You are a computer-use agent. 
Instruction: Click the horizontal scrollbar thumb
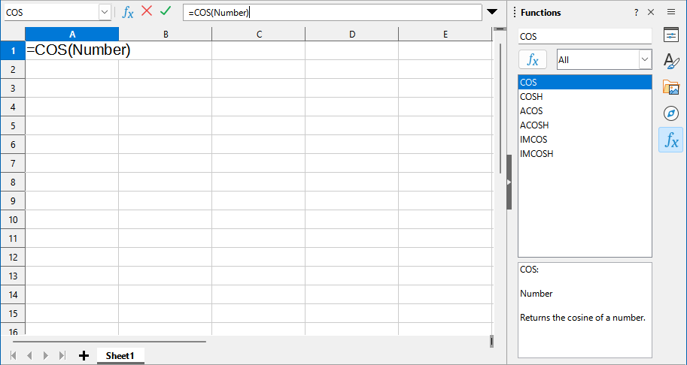109,342
